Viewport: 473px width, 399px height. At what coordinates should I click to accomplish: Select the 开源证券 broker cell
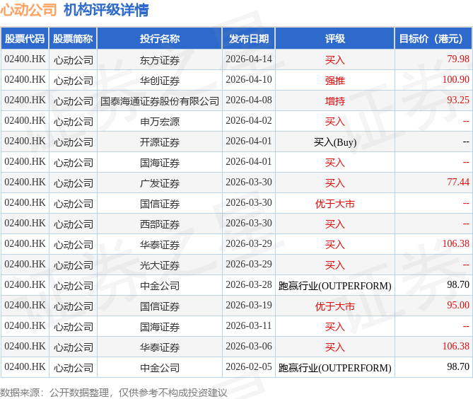point(160,142)
